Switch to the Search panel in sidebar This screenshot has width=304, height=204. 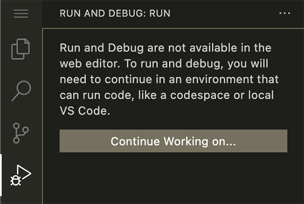pyautogui.click(x=21, y=91)
